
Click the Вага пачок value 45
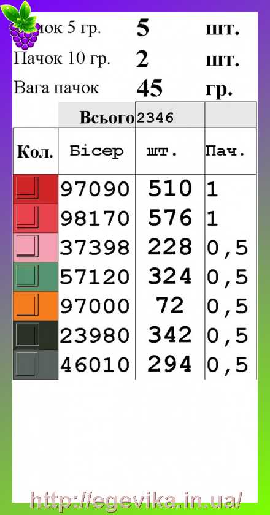tap(150, 89)
